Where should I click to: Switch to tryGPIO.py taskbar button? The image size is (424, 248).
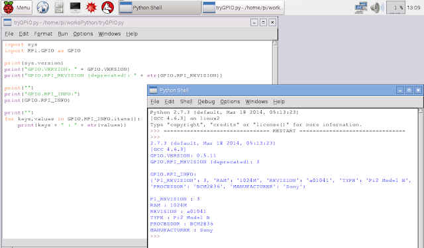243,8
